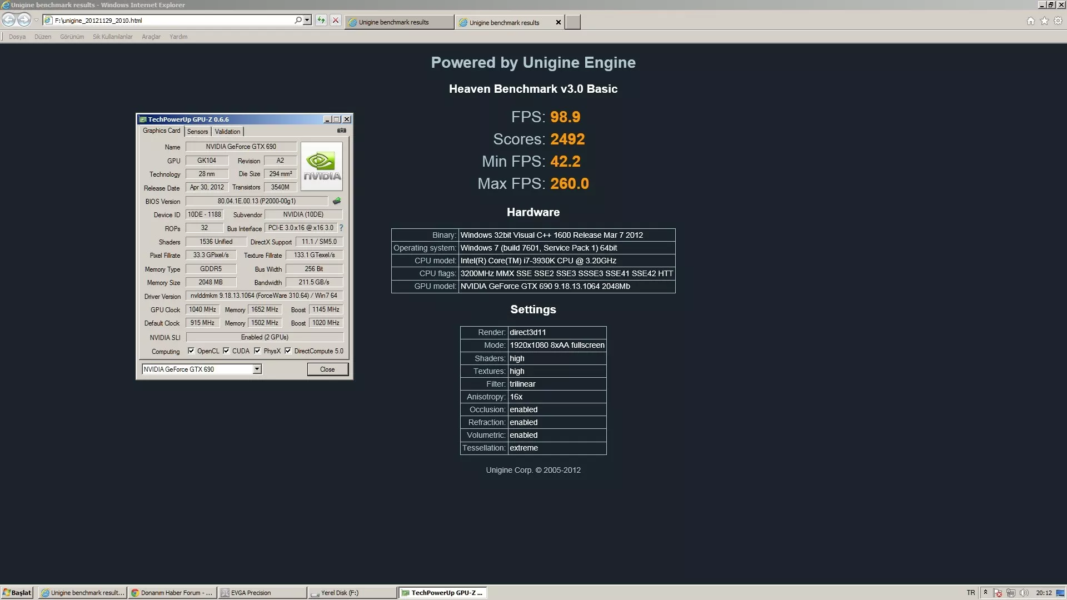1067x600 pixels.
Task: Click the TechPowerUp GPU-Z taskbar button
Action: [442, 593]
